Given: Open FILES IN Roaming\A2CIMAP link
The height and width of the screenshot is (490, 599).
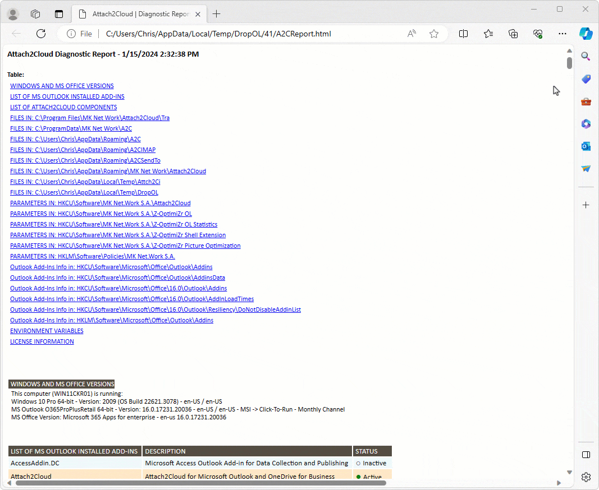Looking at the screenshot, I should 83,150.
